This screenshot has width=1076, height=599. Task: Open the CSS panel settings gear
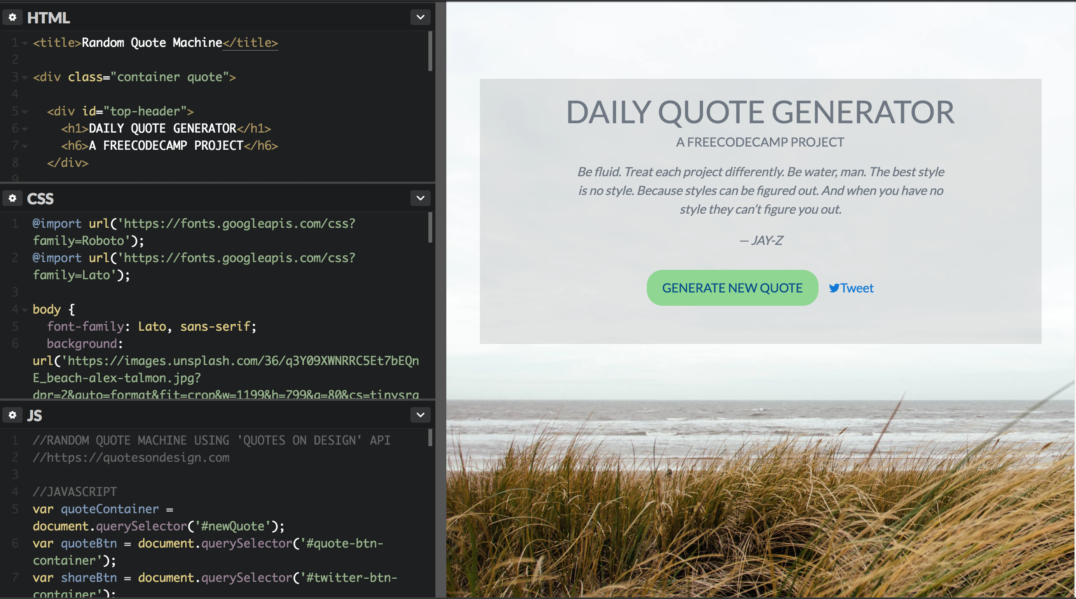coord(12,198)
